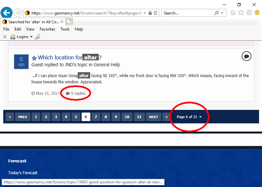262x187 pixels.
Task: Open the address bar URL dropdown arrow
Action: tap(145, 13)
